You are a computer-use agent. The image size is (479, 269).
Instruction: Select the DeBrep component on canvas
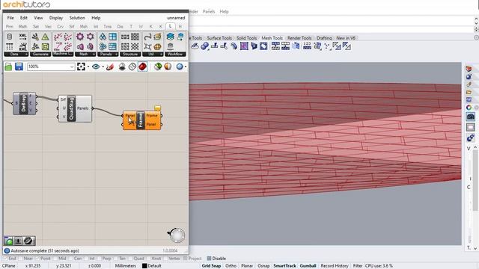[23, 103]
